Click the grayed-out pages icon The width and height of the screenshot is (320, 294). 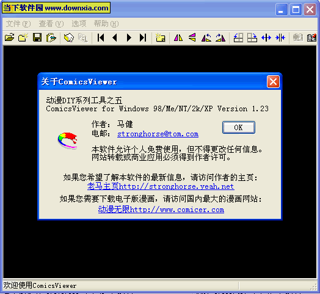pyautogui.click(x=82, y=38)
